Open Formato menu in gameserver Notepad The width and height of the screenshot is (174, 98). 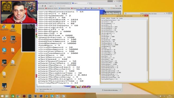(113, 18)
